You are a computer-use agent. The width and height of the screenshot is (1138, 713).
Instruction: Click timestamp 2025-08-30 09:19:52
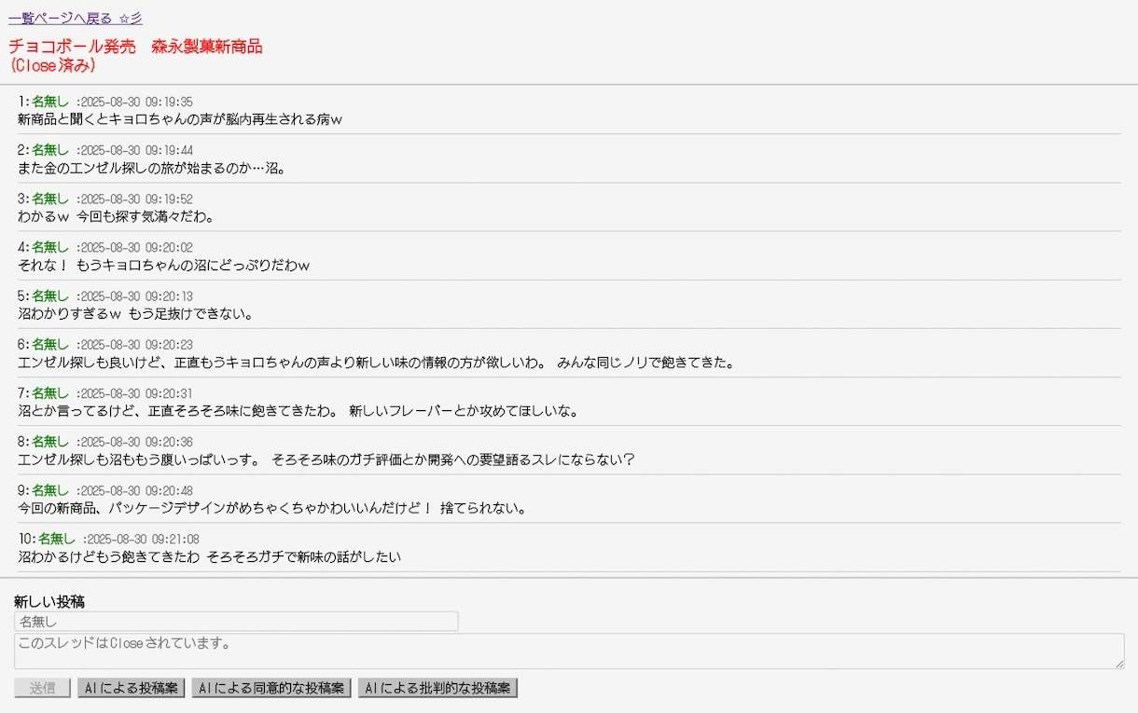[137, 199]
